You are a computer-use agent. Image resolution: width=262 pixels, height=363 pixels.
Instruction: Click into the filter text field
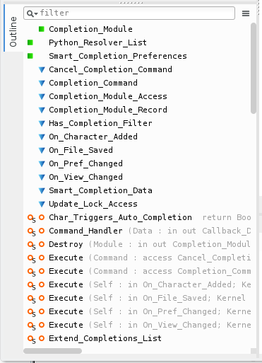[136, 13]
